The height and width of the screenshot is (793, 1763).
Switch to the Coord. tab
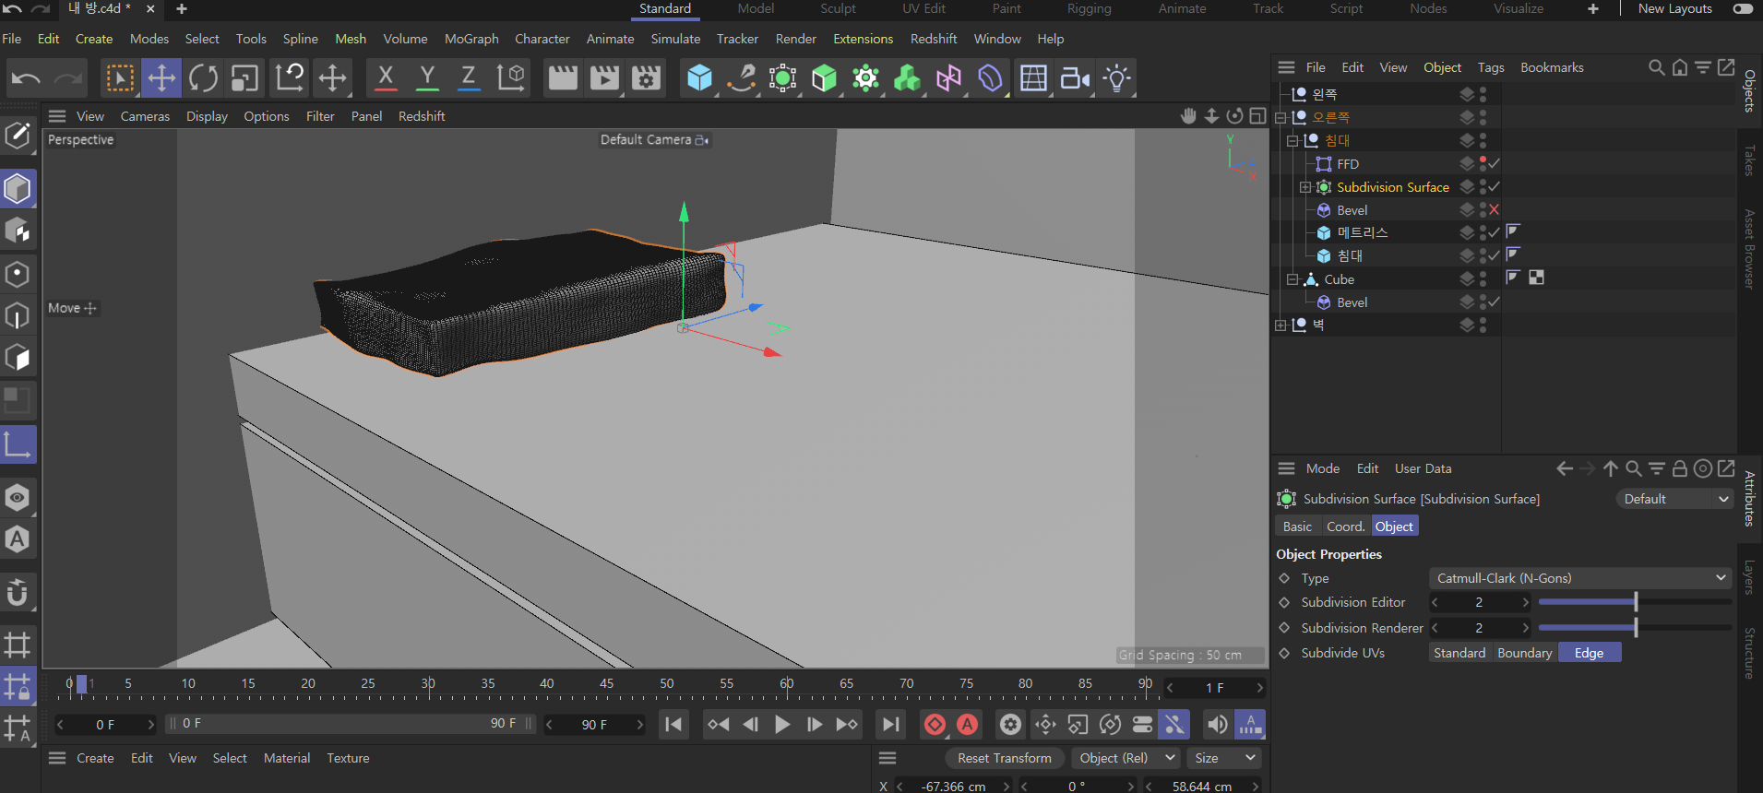1344,527
